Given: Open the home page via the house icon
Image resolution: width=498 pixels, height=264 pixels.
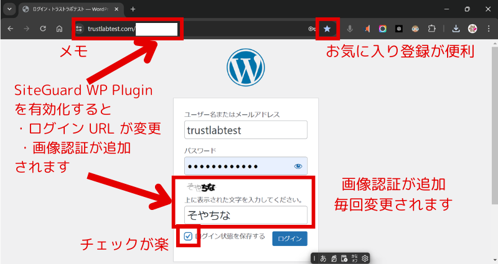Looking at the screenshot, I should 59,29.
